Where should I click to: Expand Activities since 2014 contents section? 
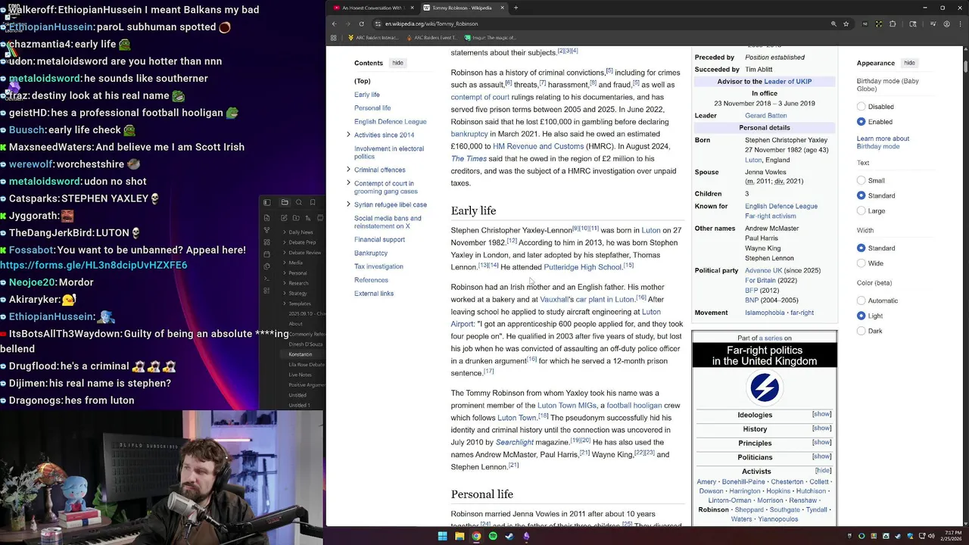(x=348, y=135)
